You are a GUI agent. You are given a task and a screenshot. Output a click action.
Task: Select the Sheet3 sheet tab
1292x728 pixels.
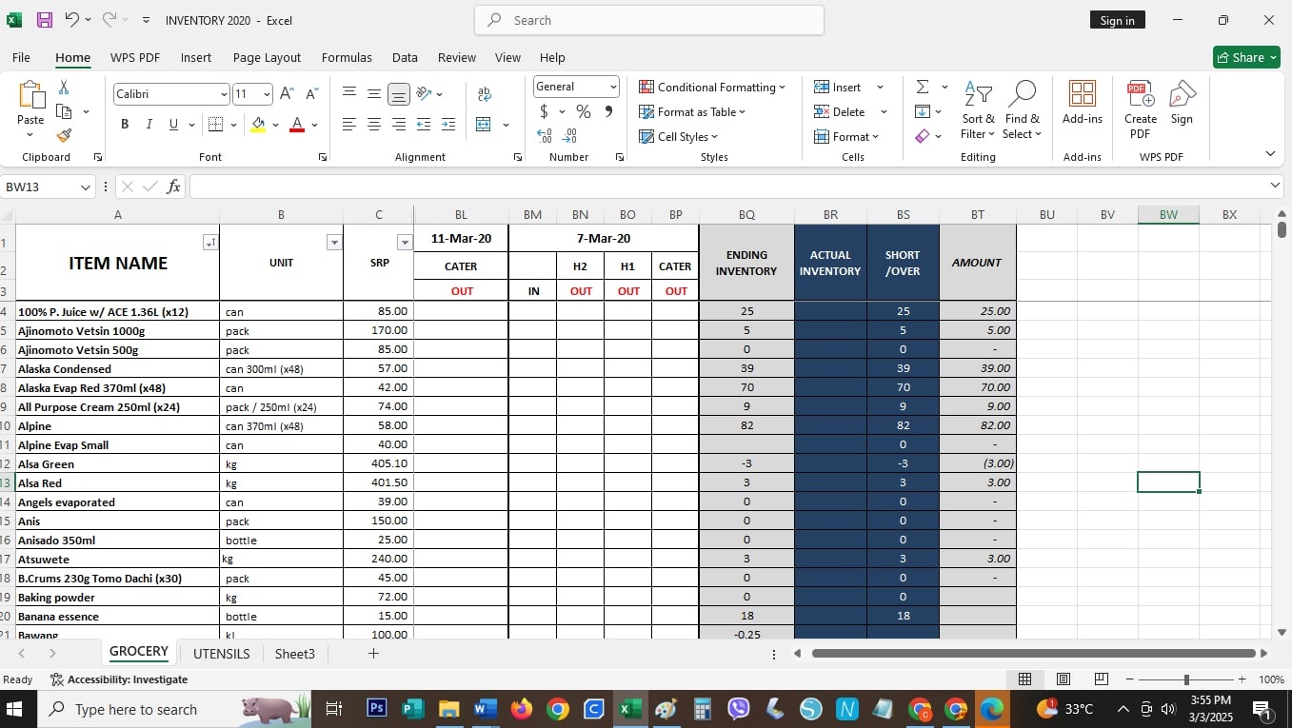click(x=295, y=654)
